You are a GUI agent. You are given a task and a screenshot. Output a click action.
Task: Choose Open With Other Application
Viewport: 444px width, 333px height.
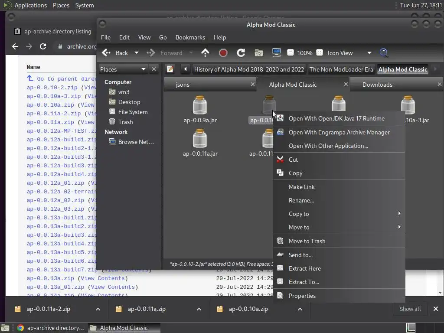[339, 146]
